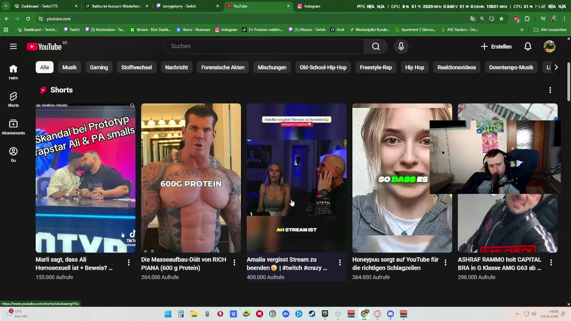The image size is (571, 321).
Task: Bookmark this page with the star icon
Action: pos(501,19)
